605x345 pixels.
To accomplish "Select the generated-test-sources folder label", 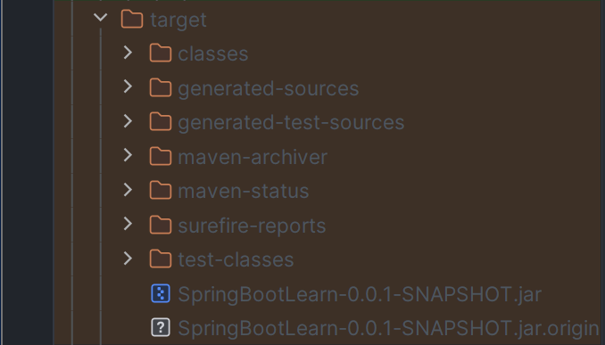I will 291,123.
